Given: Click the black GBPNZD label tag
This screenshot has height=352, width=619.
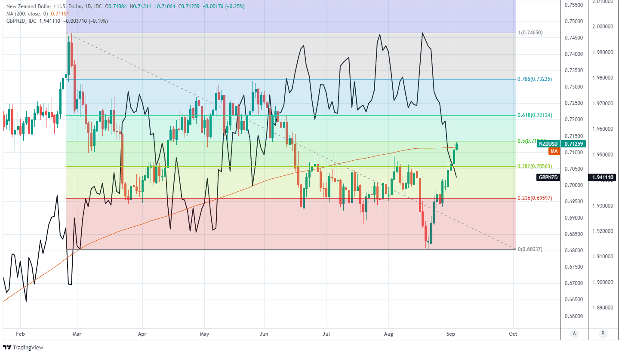Looking at the screenshot, I should point(548,177).
